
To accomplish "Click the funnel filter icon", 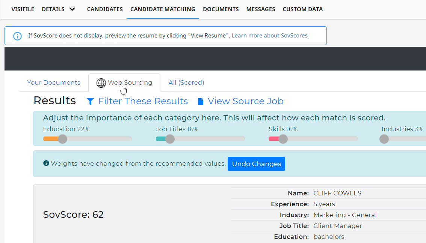I will (x=90, y=101).
